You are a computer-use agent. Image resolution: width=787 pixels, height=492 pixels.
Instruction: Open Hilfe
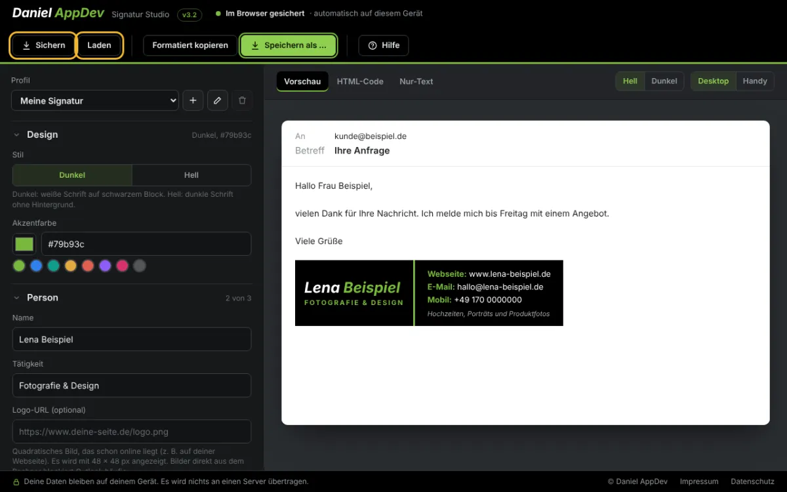tap(384, 45)
